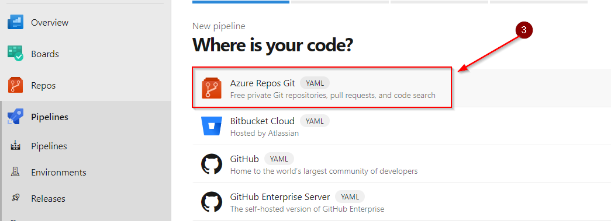Screen dimensions: 611x221
Task: Click the Azure Repos Git icon
Action: [212, 88]
